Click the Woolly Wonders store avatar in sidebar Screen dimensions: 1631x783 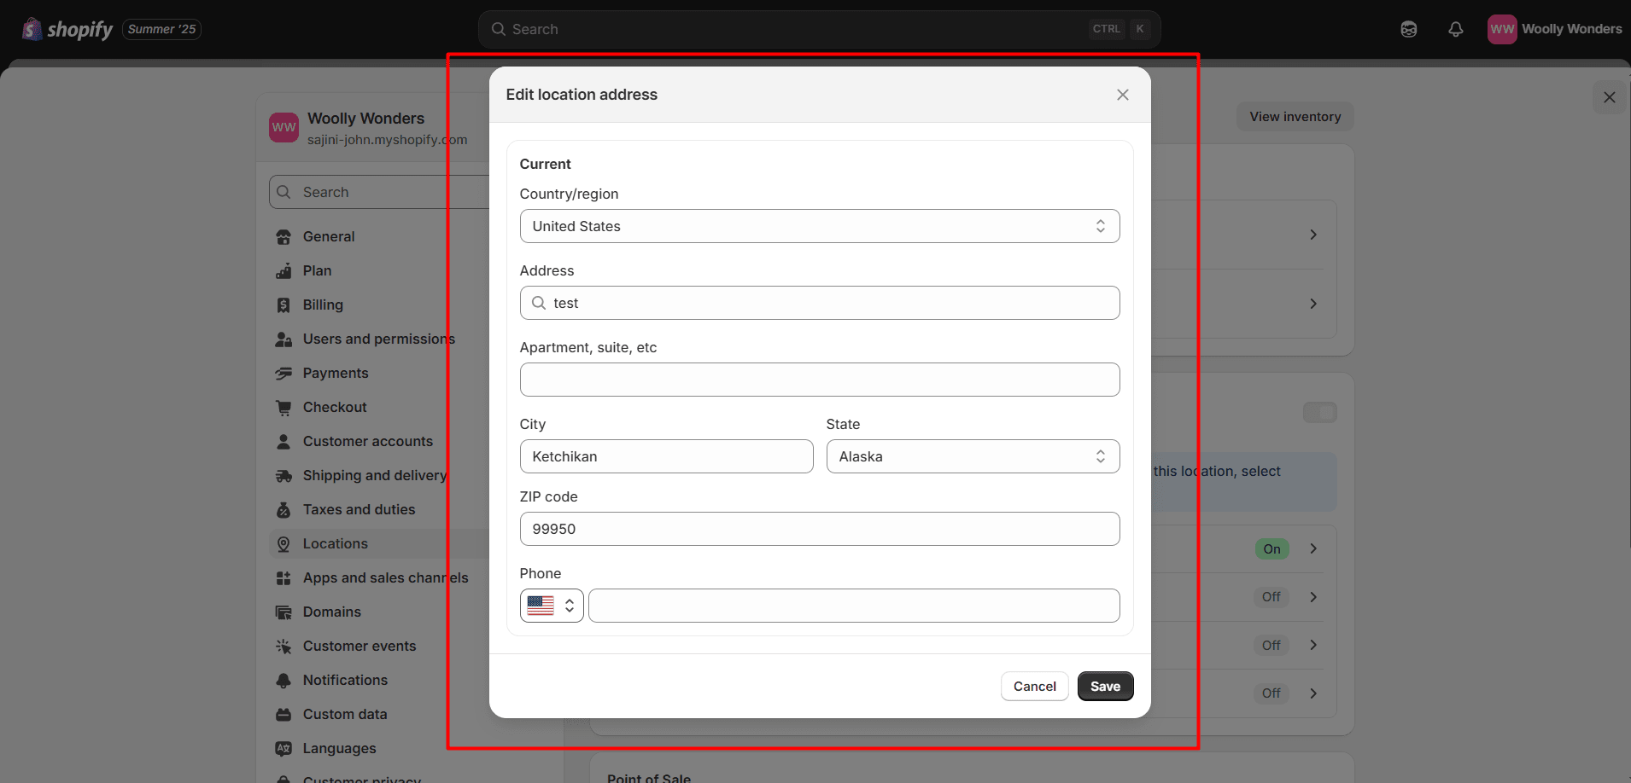coord(284,127)
